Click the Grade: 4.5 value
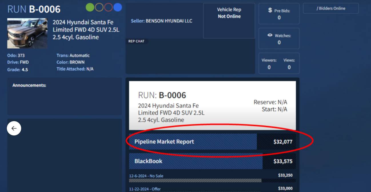This screenshot has height=192, width=371. pos(17,69)
